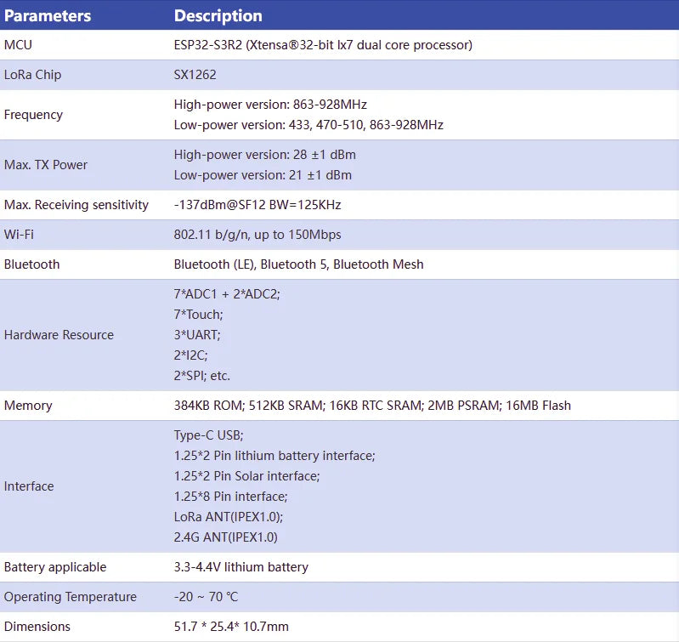Click 1.25*2 Pin lithium battery interface

click(274, 456)
